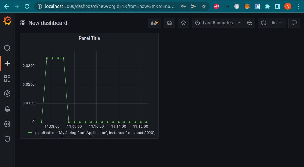Screen dimensions: 304x167
Task: Cycle view mode with the monitor icon
Action: pos(294,23)
